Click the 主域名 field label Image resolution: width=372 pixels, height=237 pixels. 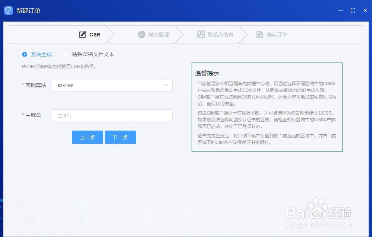pyautogui.click(x=33, y=115)
